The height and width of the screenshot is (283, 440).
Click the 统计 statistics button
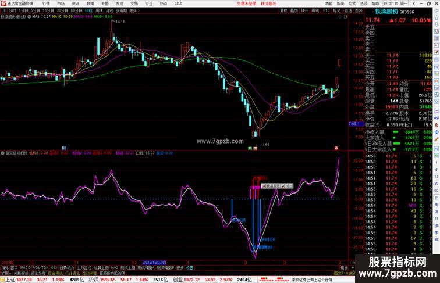[305, 10]
